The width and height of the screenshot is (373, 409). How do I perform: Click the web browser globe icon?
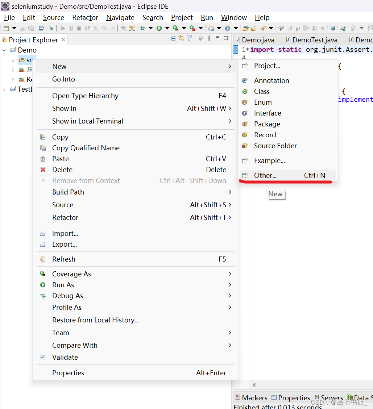point(333,28)
